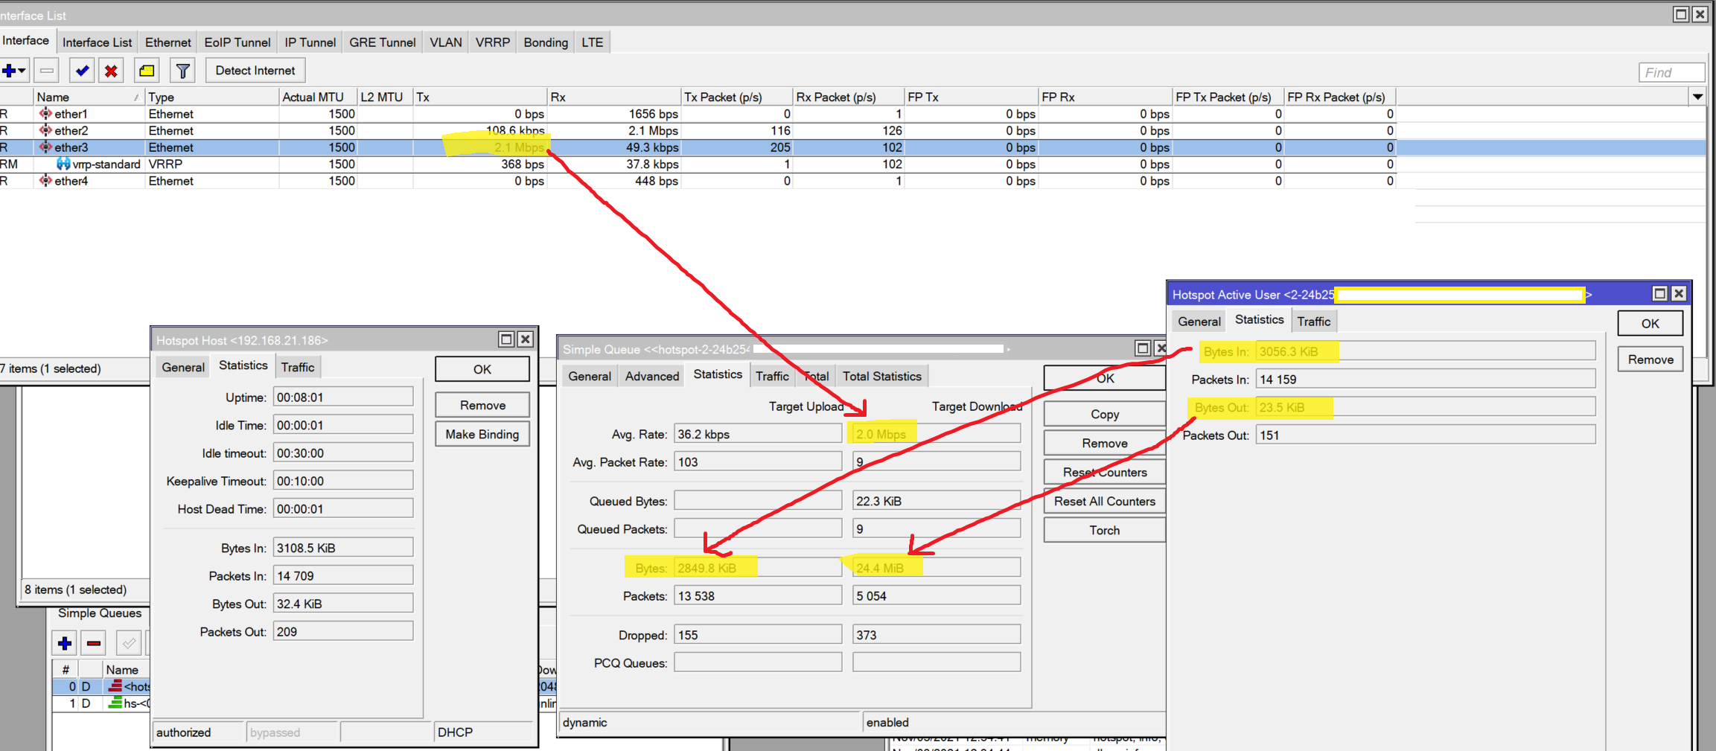Sort by the Name column header
The image size is (1716, 751).
coord(89,97)
